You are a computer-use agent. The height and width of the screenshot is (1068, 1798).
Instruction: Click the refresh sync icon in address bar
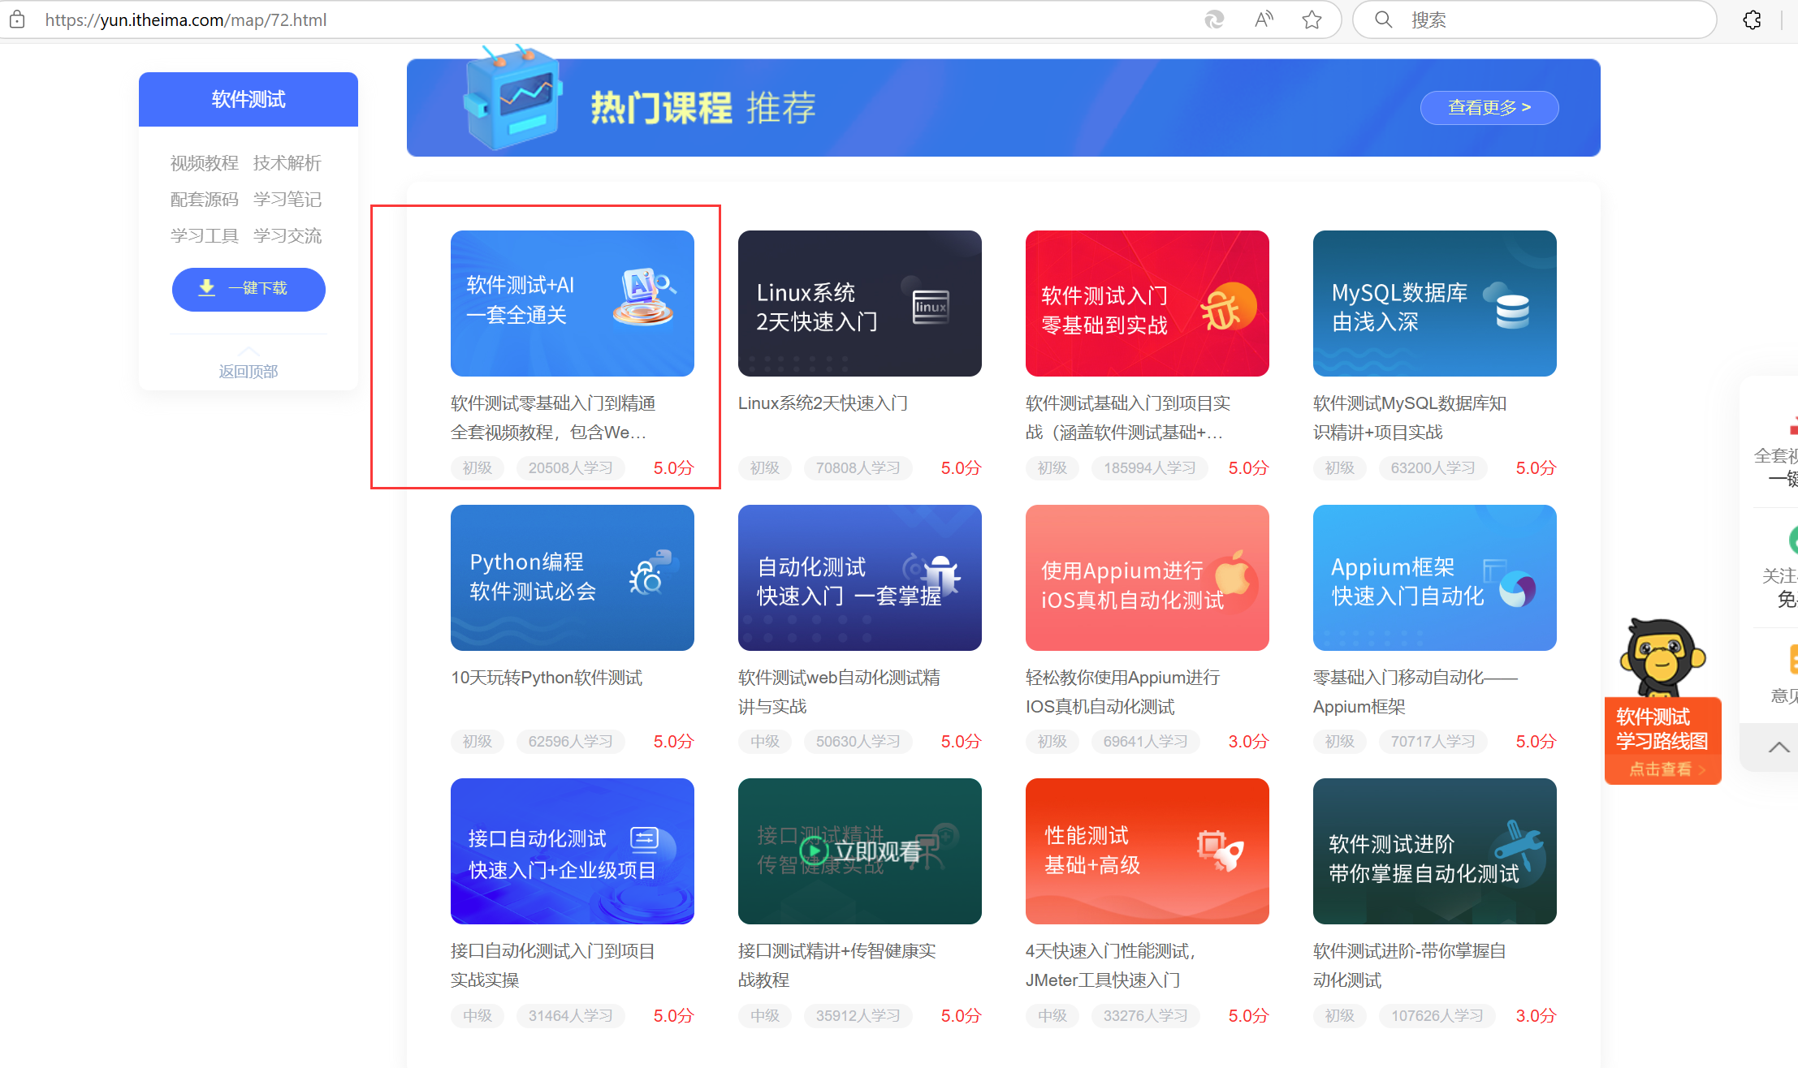[1214, 19]
